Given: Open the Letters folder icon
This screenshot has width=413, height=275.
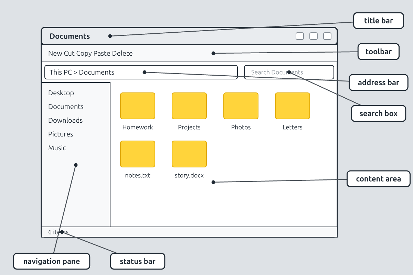Looking at the screenshot, I should pyautogui.click(x=293, y=106).
